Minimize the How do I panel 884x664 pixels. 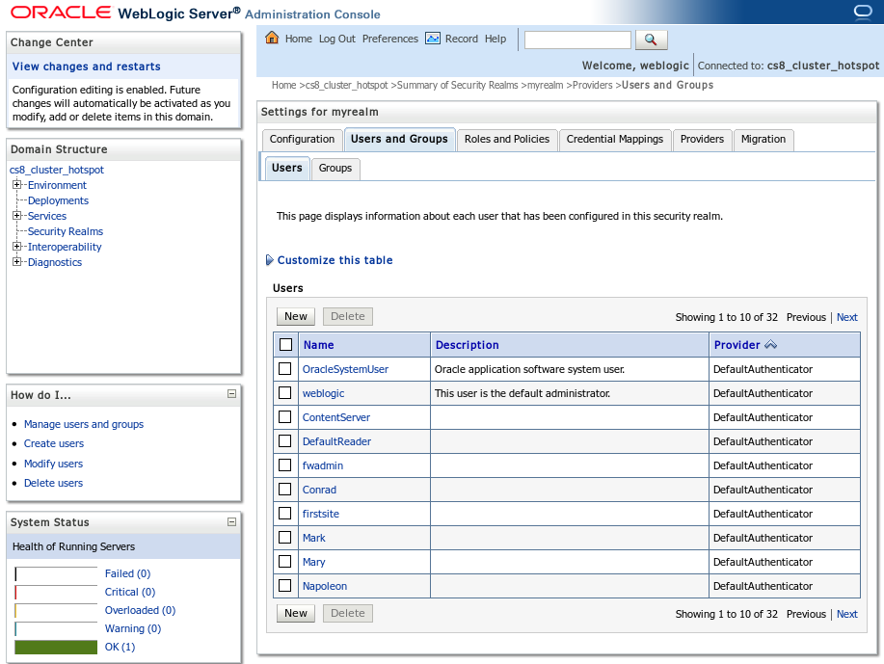[x=231, y=394]
